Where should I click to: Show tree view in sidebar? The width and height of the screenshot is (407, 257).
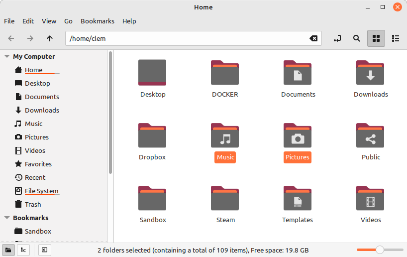point(23,250)
